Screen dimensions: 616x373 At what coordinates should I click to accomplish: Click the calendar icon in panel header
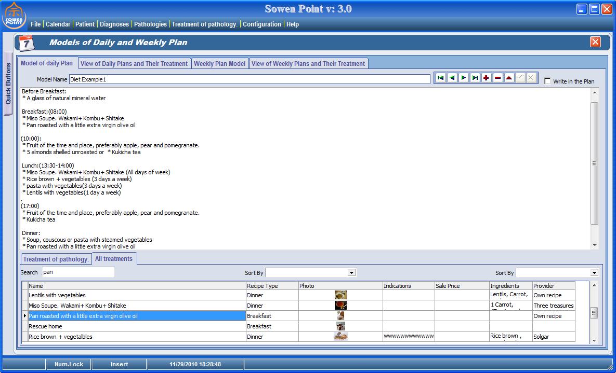pos(26,43)
